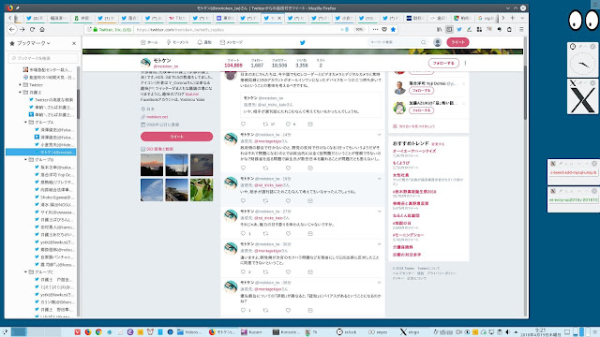
Task: Click the browser Forward arrow
Action: pyautogui.click(x=22, y=29)
